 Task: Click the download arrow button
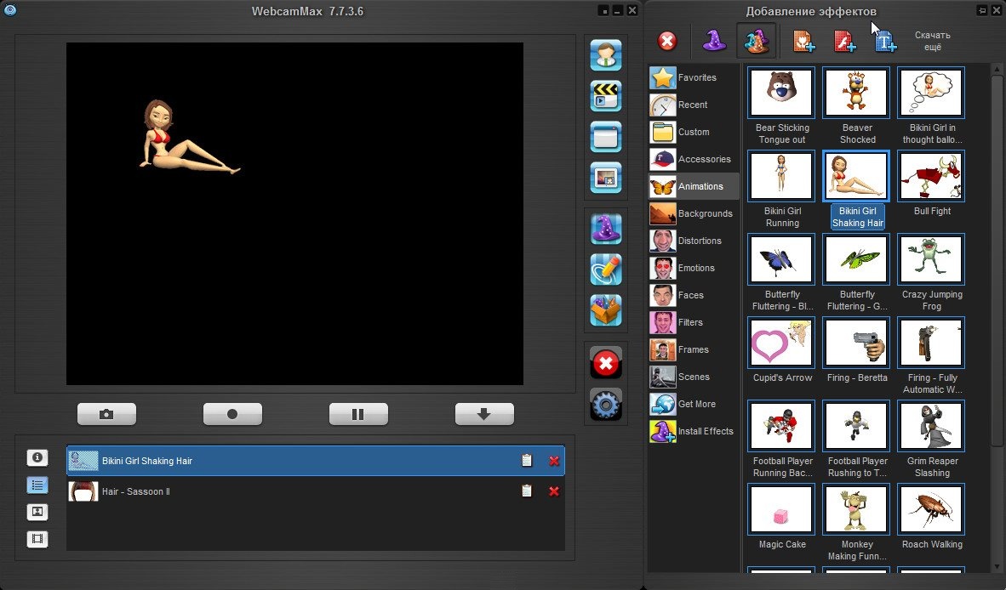click(484, 414)
